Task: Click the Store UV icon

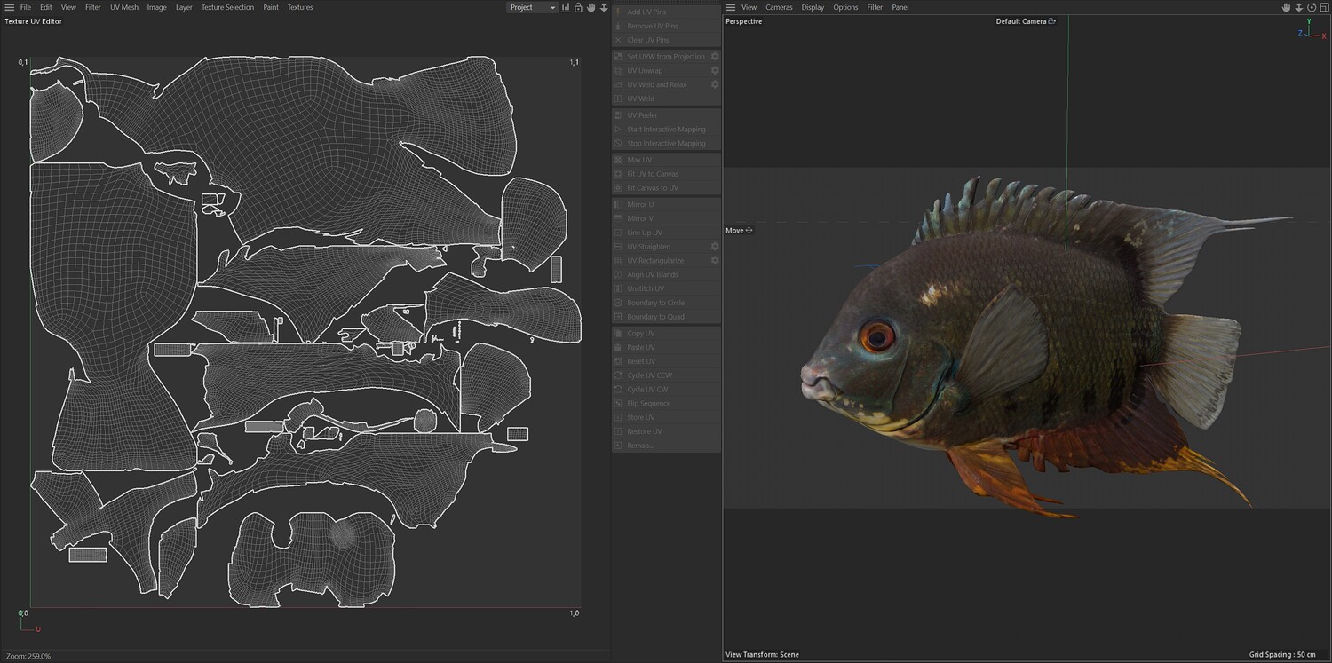Action: coord(618,417)
